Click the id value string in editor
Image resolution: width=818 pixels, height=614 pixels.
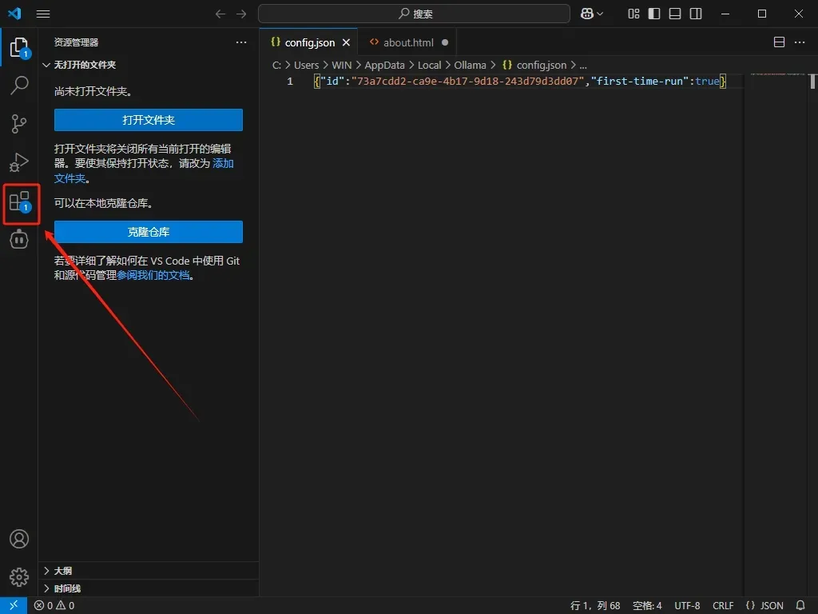coord(468,82)
